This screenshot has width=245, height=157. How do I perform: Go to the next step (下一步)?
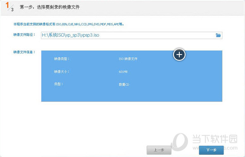click(x=211, y=150)
